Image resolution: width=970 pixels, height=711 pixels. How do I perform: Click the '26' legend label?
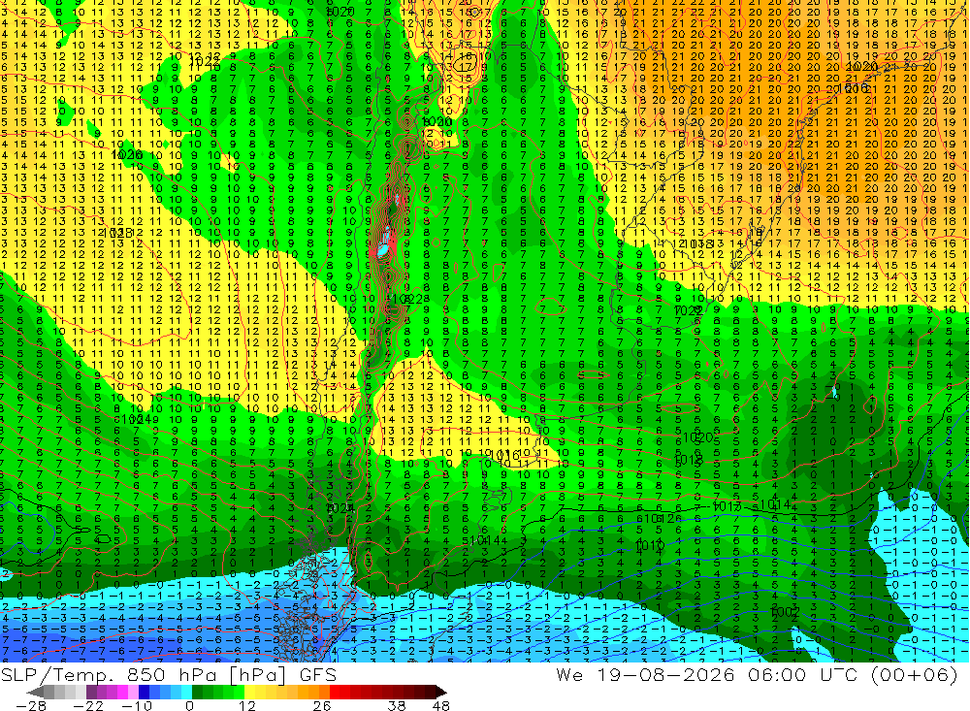pyautogui.click(x=322, y=706)
